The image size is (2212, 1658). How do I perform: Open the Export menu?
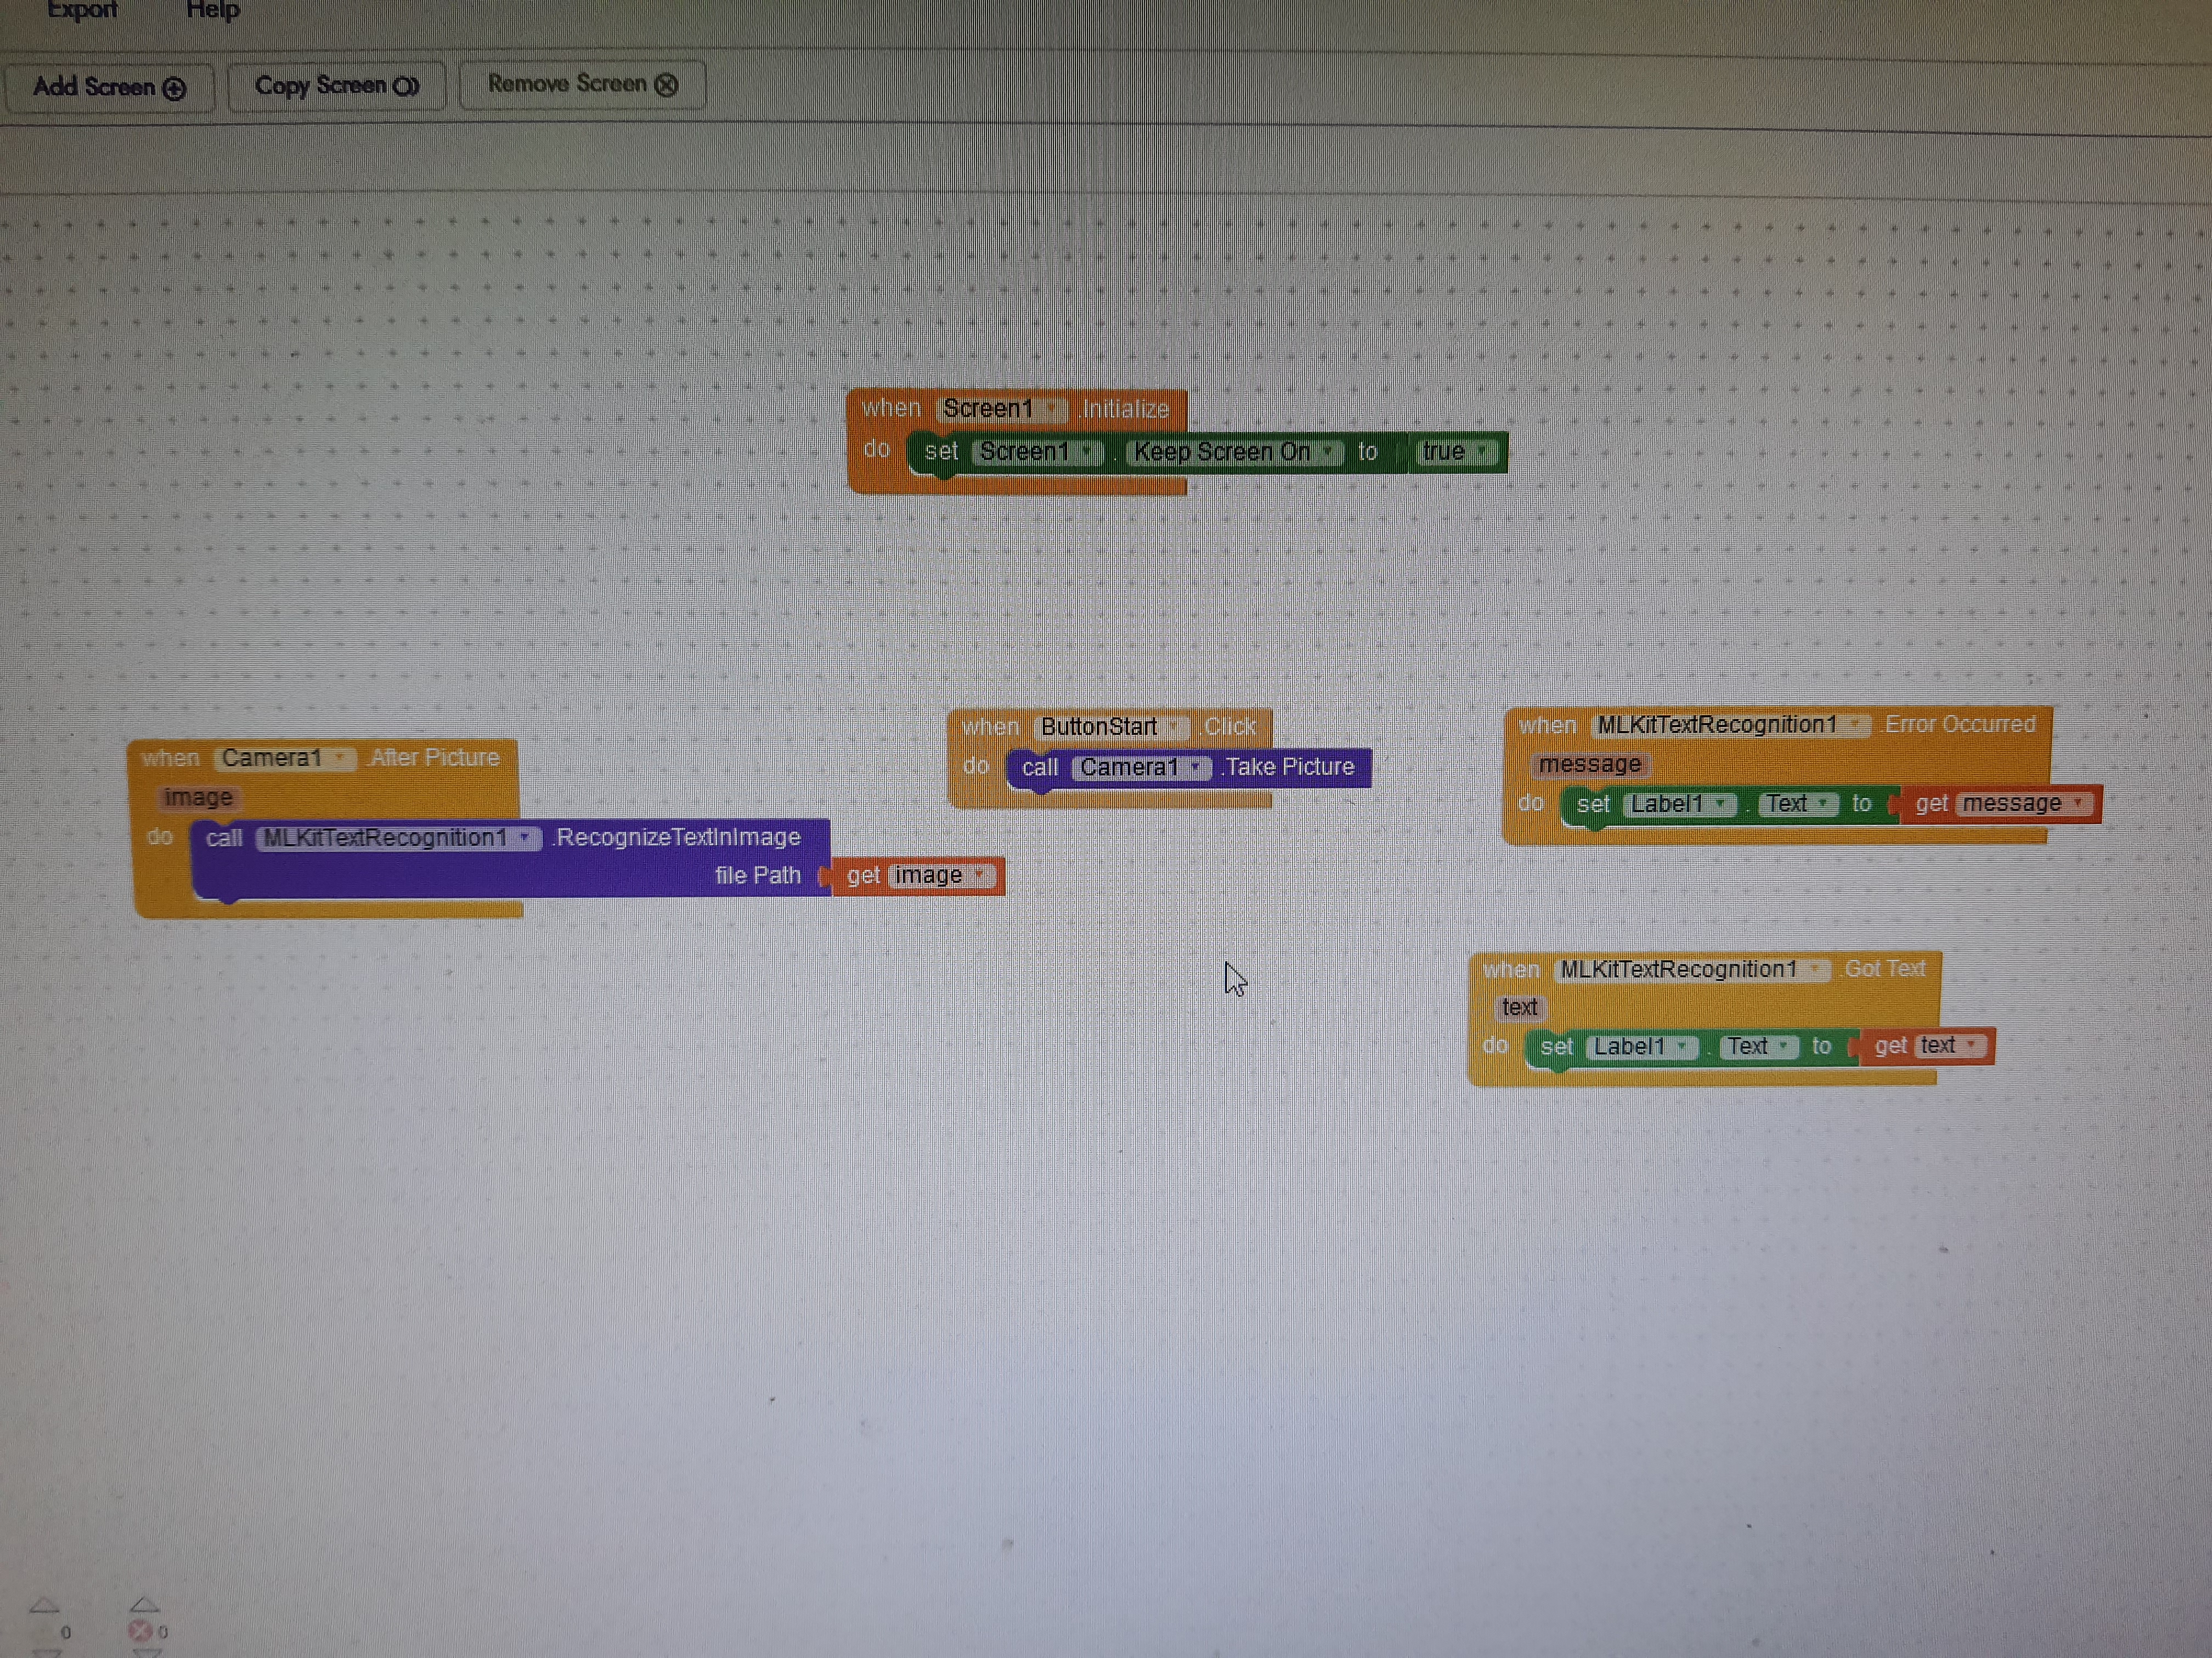pyautogui.click(x=82, y=10)
